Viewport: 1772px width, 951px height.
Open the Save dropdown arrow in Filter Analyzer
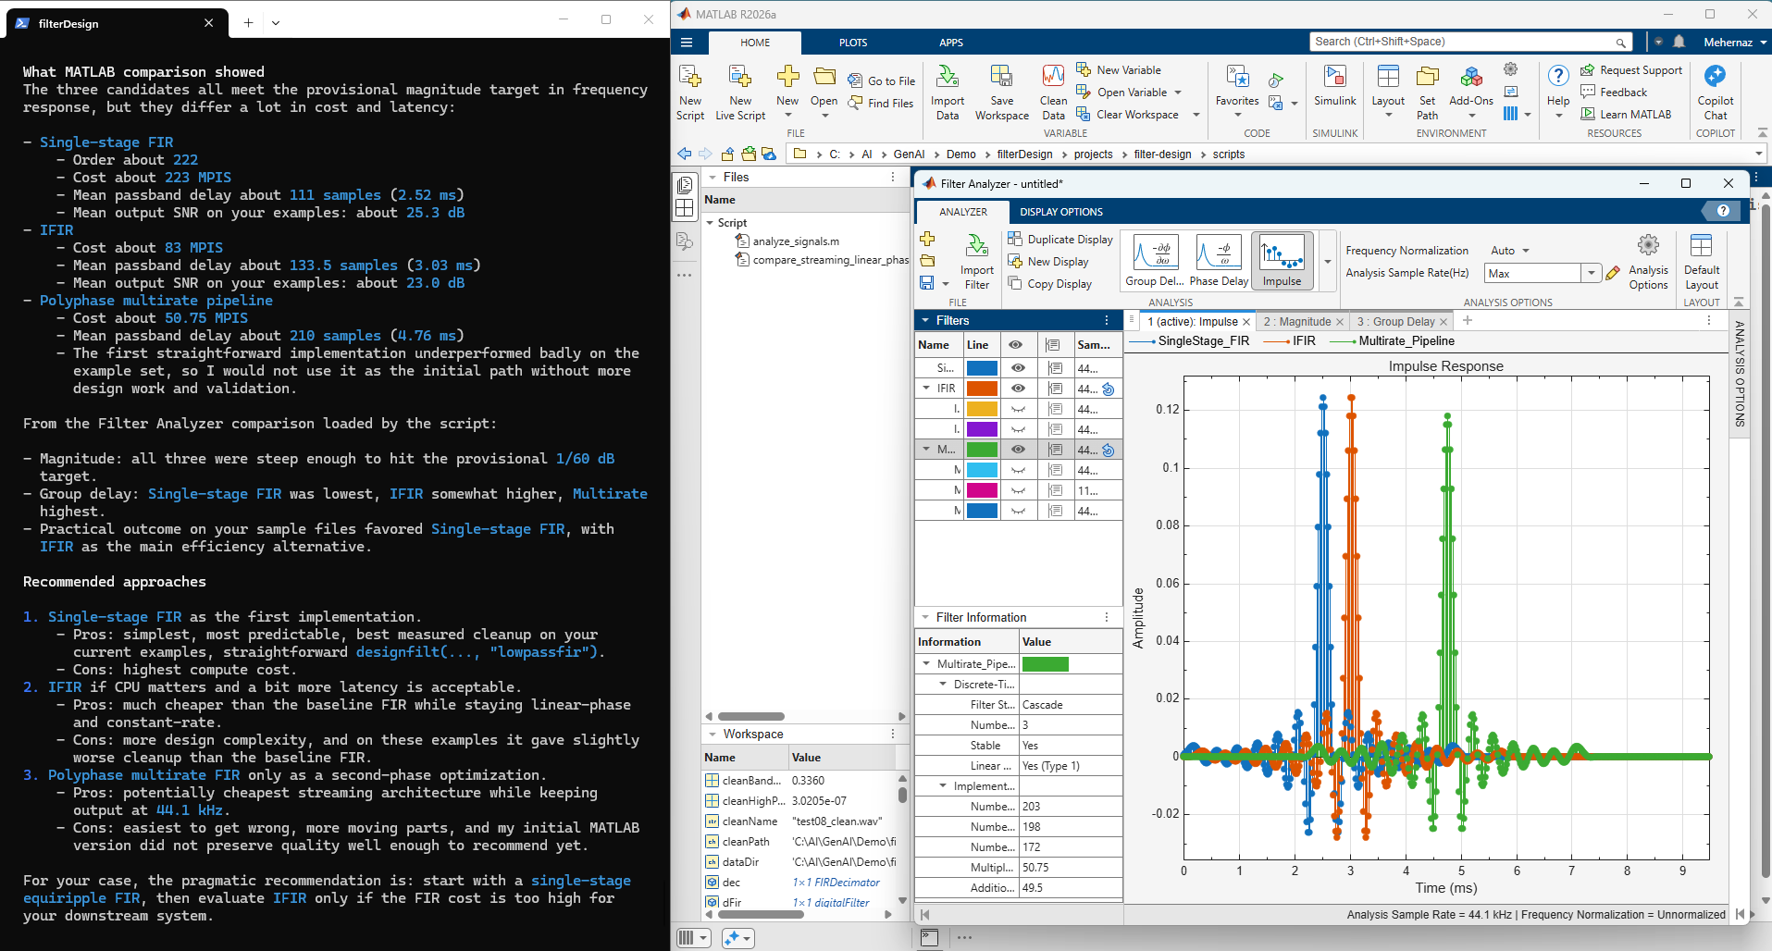[946, 283]
